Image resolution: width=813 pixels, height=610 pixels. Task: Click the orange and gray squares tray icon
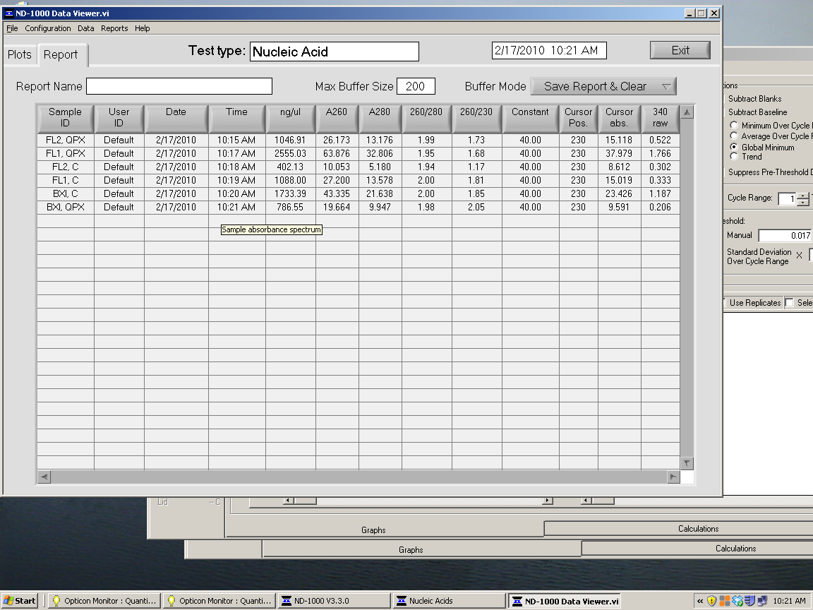(x=725, y=601)
